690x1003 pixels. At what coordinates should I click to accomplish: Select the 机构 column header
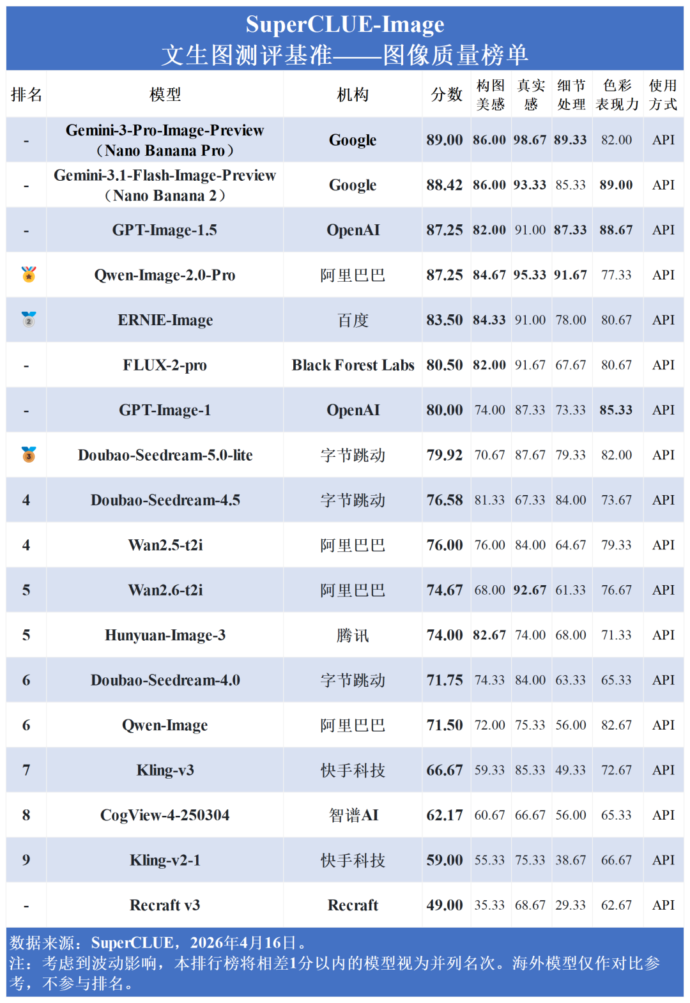pos(353,95)
